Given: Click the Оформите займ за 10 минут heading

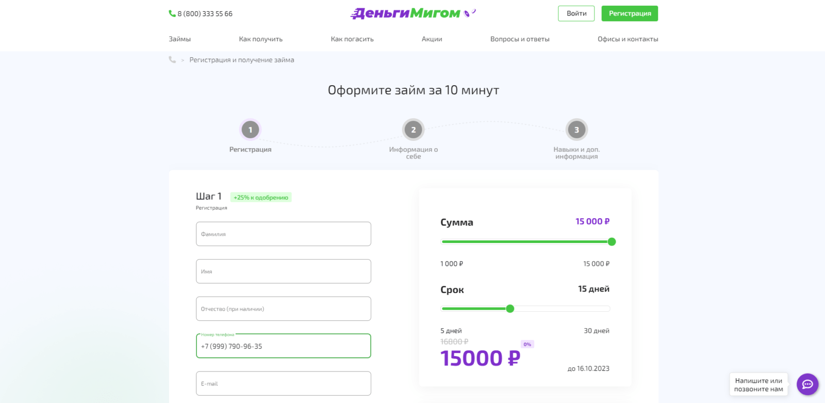Looking at the screenshot, I should [x=414, y=90].
